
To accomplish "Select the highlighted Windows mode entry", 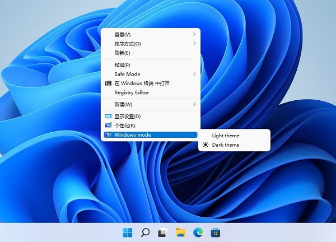I will point(151,134).
